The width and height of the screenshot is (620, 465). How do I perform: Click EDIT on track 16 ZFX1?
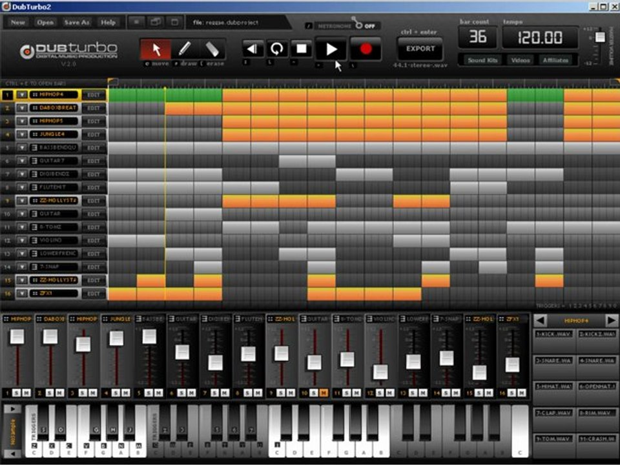coord(93,293)
